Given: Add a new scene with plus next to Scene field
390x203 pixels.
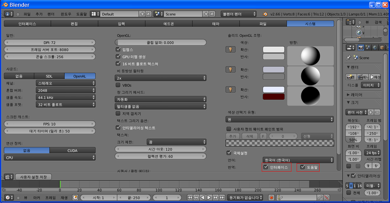Looking at the screenshot, I should click(206, 14).
